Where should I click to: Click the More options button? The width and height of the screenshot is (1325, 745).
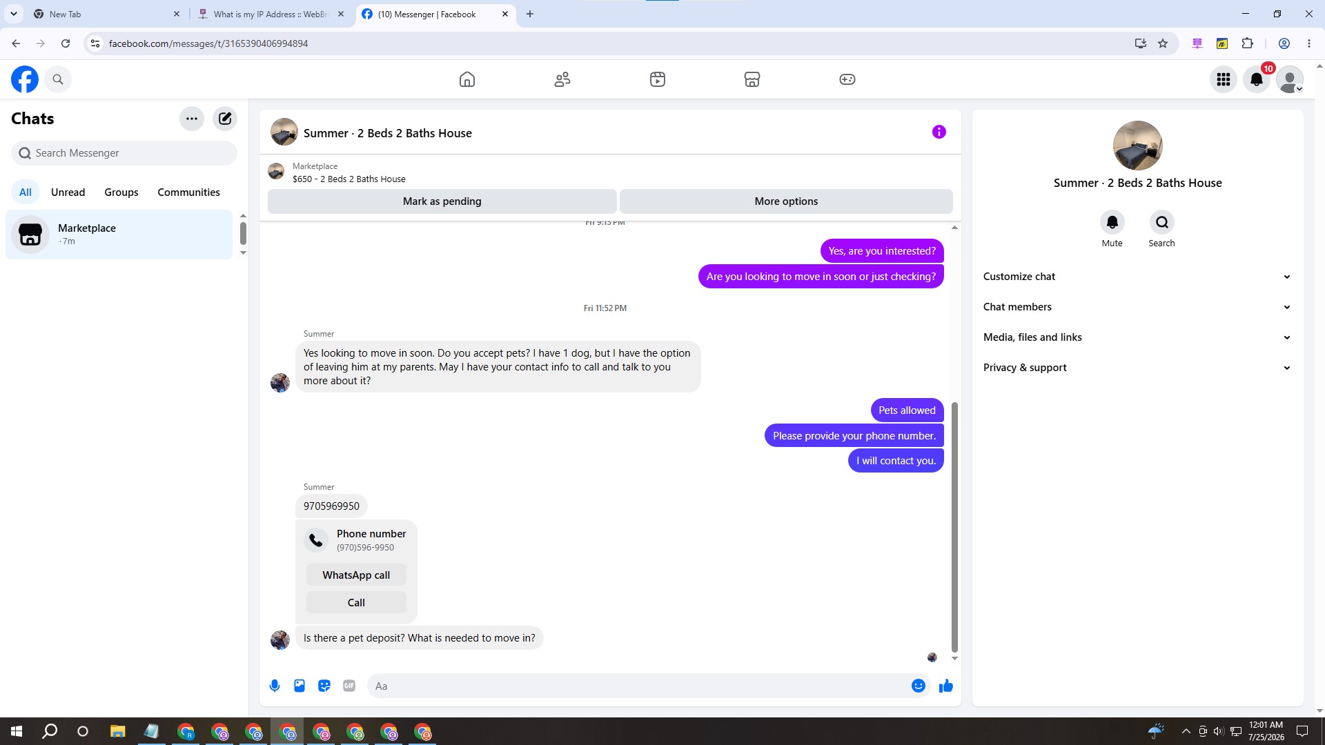(x=786, y=201)
